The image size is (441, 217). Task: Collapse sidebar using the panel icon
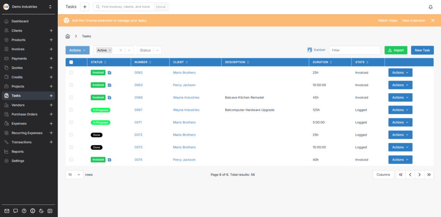(50, 211)
